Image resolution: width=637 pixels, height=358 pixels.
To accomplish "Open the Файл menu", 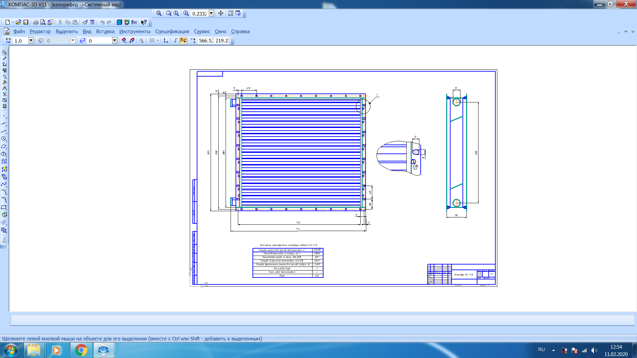I will pyautogui.click(x=19, y=31).
